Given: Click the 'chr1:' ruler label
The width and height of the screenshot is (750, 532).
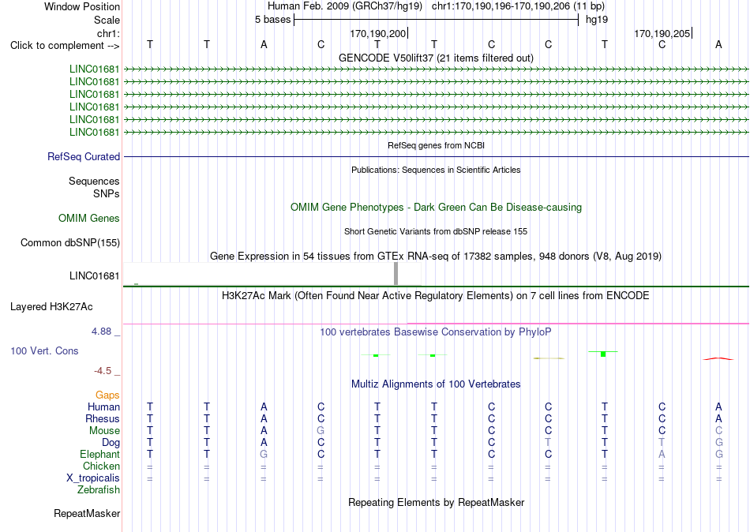Looking at the screenshot, I should pyautogui.click(x=108, y=33).
